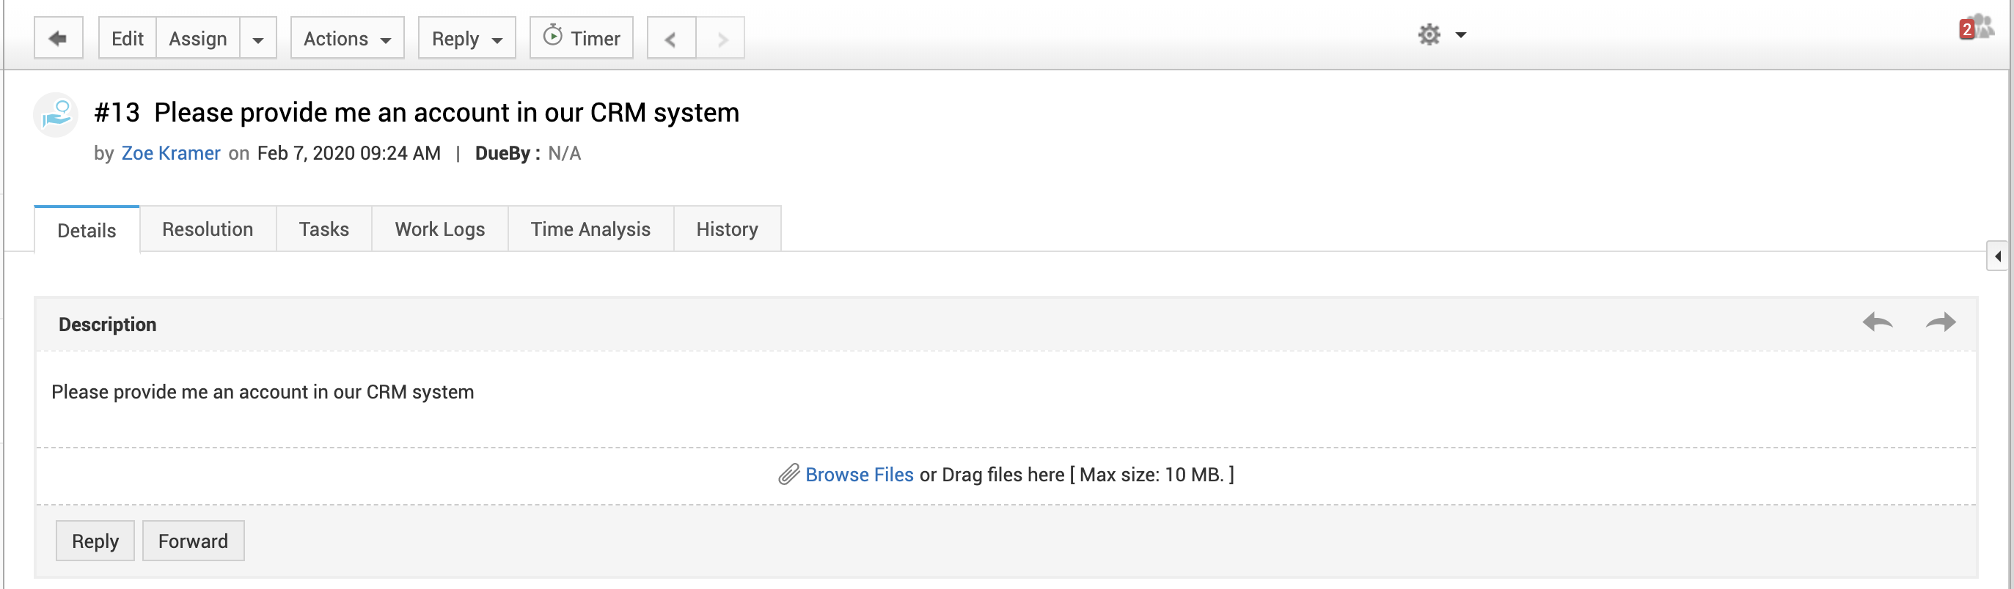This screenshot has width=2014, height=589.
Task: Switch to the Resolution tab
Action: coord(207,229)
